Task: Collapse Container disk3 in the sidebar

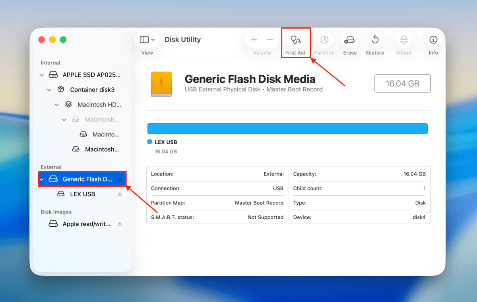Action: click(x=49, y=90)
